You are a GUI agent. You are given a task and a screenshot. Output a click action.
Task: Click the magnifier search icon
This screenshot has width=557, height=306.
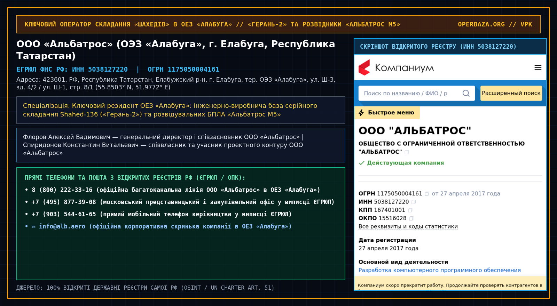(466, 93)
